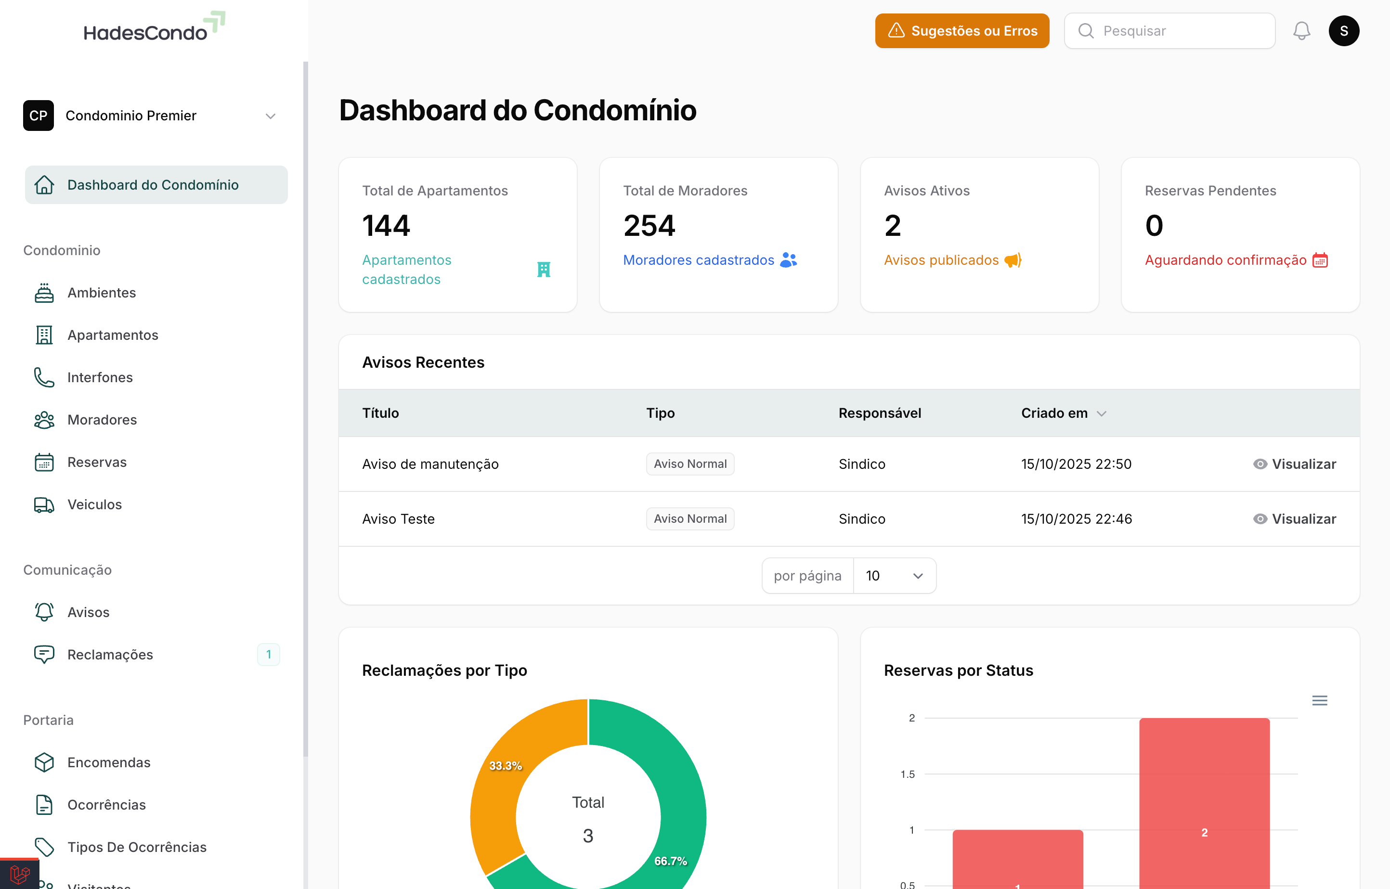The image size is (1390, 889).
Task: Click eye icon for Aviso Teste row
Action: (1260, 519)
